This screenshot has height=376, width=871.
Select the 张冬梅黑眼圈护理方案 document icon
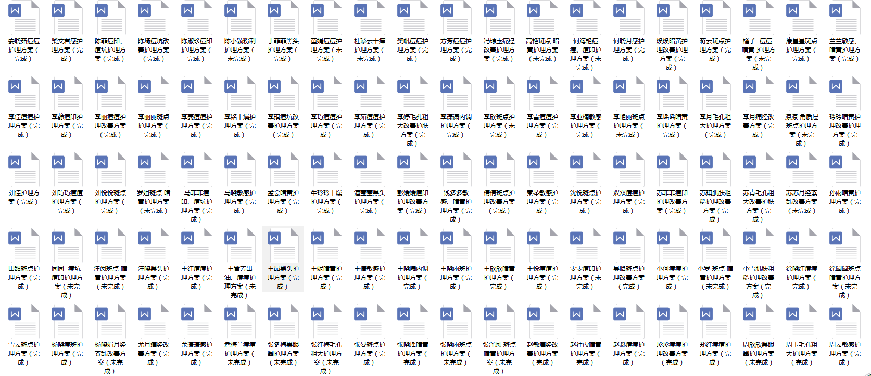(283, 321)
